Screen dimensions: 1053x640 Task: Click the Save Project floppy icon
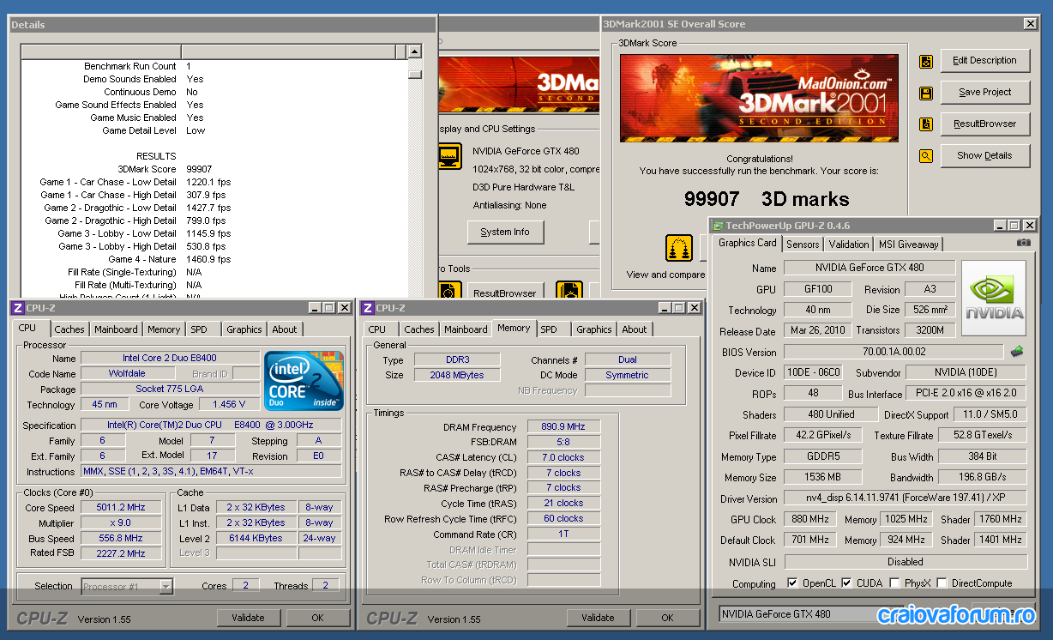click(926, 93)
